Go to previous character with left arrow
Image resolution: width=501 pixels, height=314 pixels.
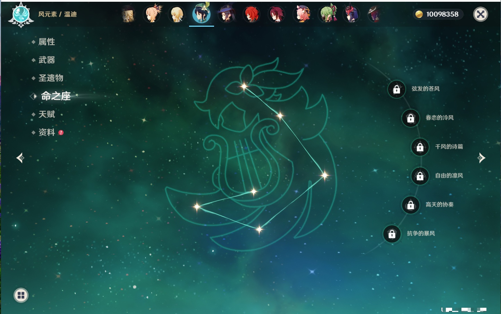(20, 158)
